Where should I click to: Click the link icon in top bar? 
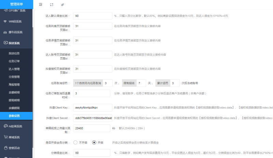click(62, 5)
